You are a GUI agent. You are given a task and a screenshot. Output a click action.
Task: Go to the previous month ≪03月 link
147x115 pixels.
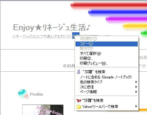(x=69, y=66)
